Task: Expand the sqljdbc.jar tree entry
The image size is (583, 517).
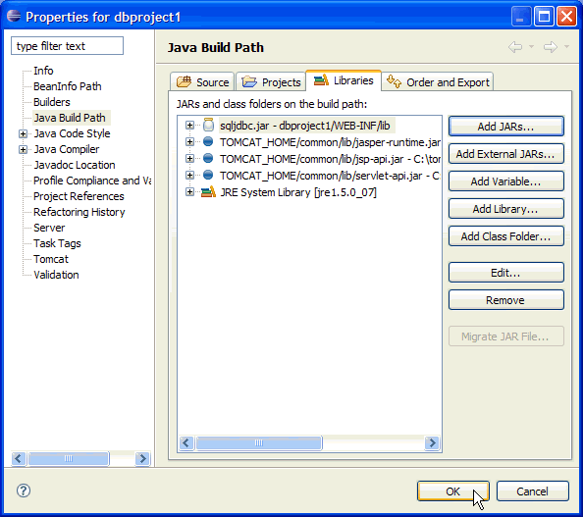Action: (x=189, y=126)
